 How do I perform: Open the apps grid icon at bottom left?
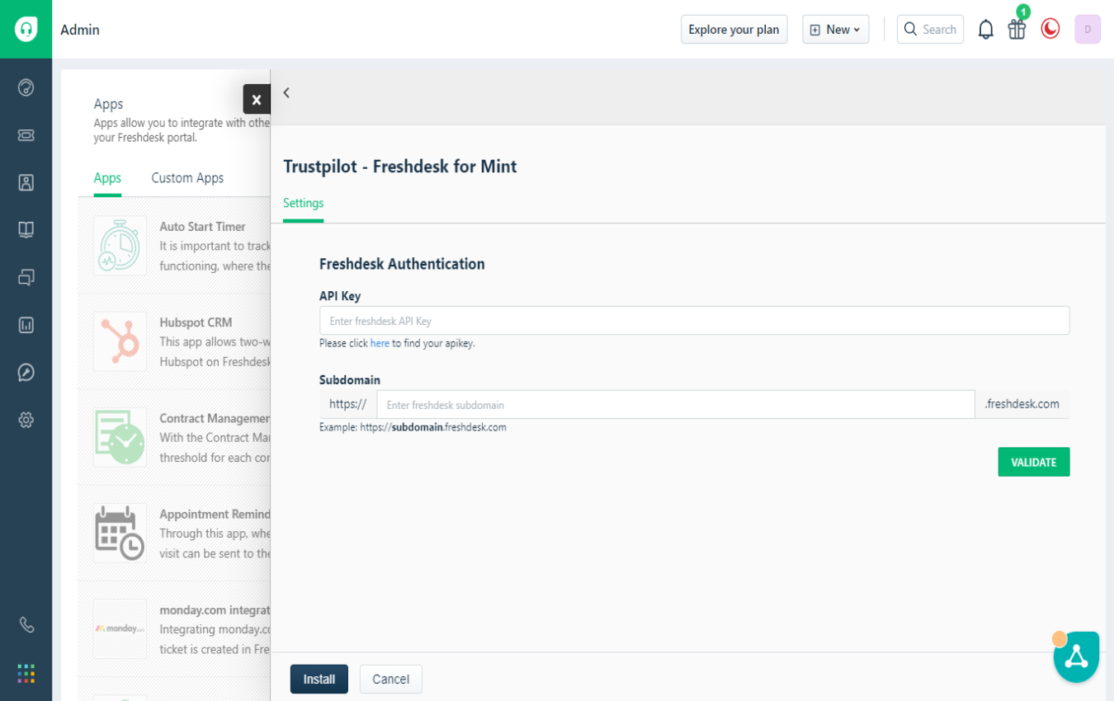click(x=26, y=674)
